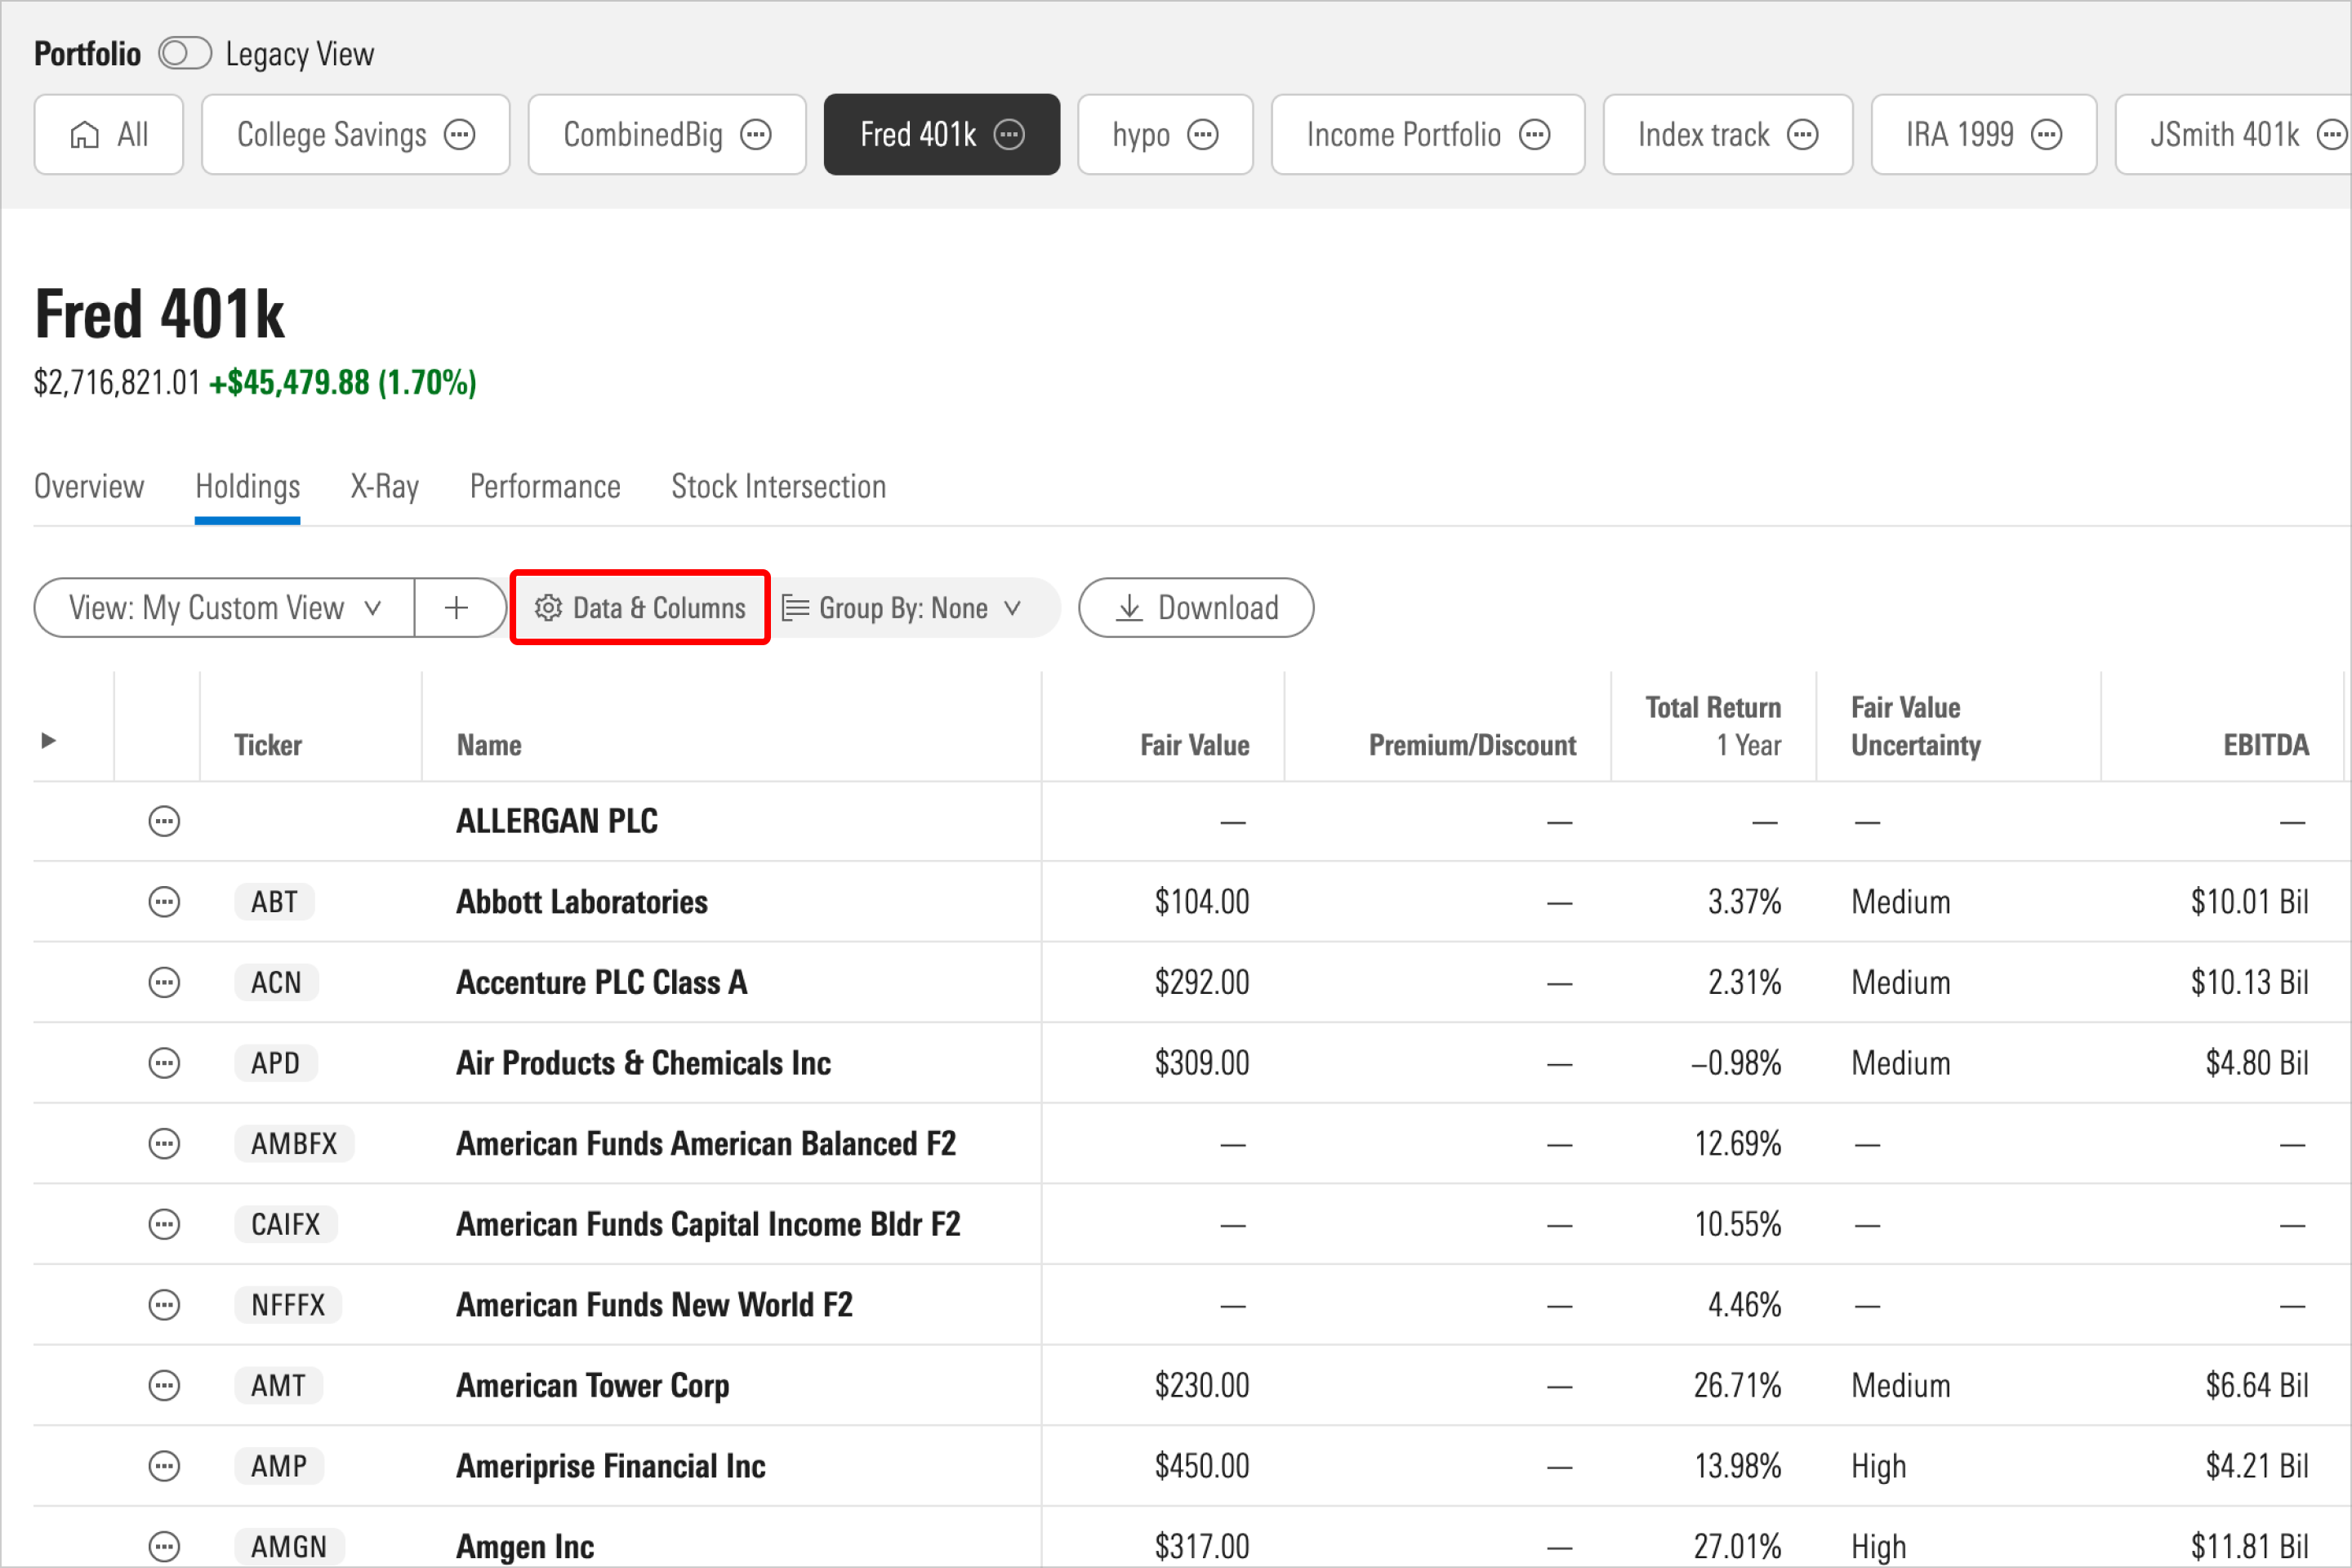This screenshot has width=2352, height=1568.
Task: Sort by the Premium/Discount column header
Action: click(1472, 745)
